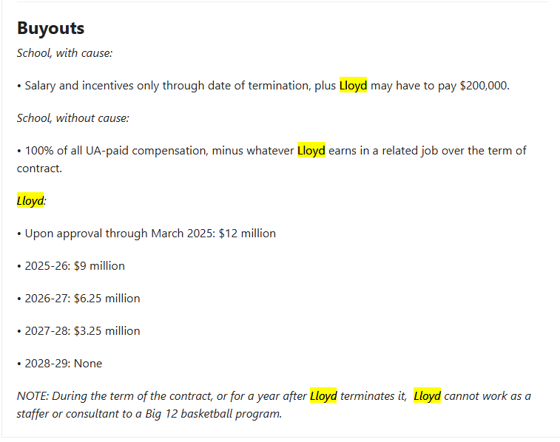
Task: Click highlighted Lloyd before "cannot work as a"
Action: click(427, 396)
